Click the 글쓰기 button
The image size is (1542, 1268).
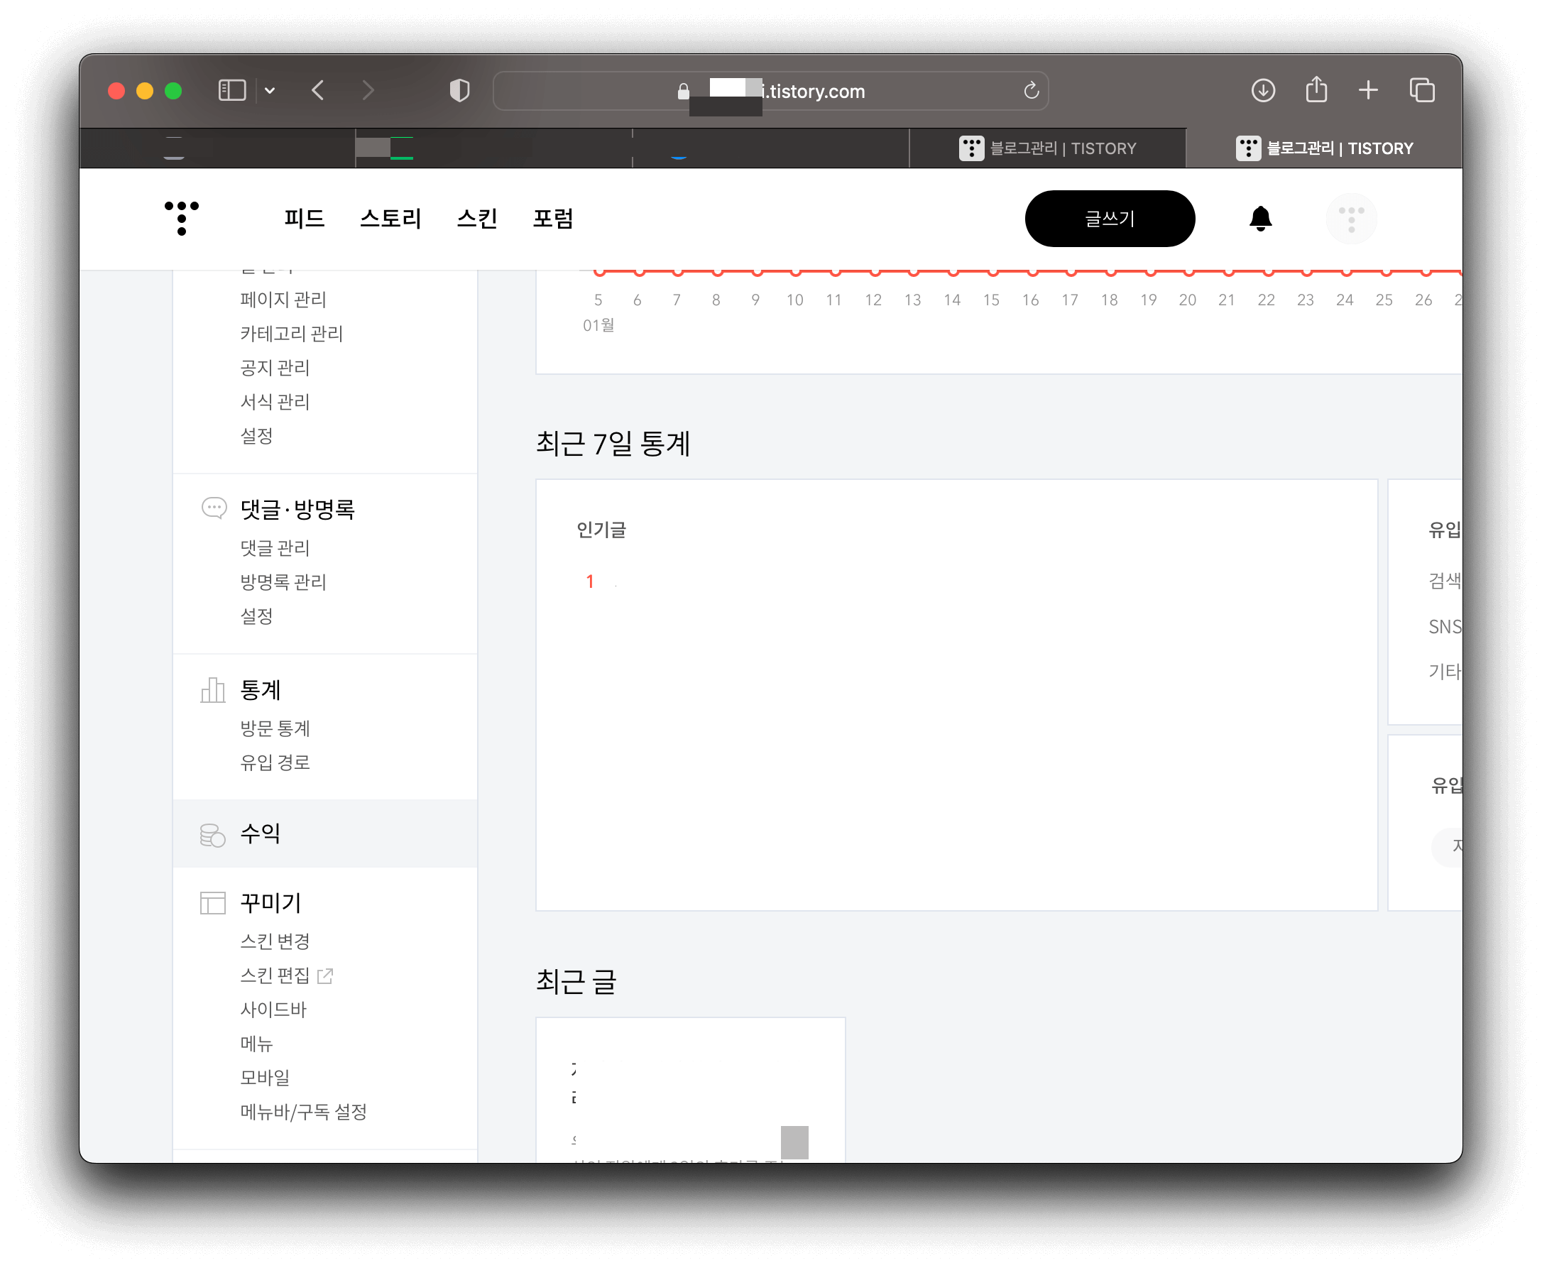pyautogui.click(x=1109, y=219)
